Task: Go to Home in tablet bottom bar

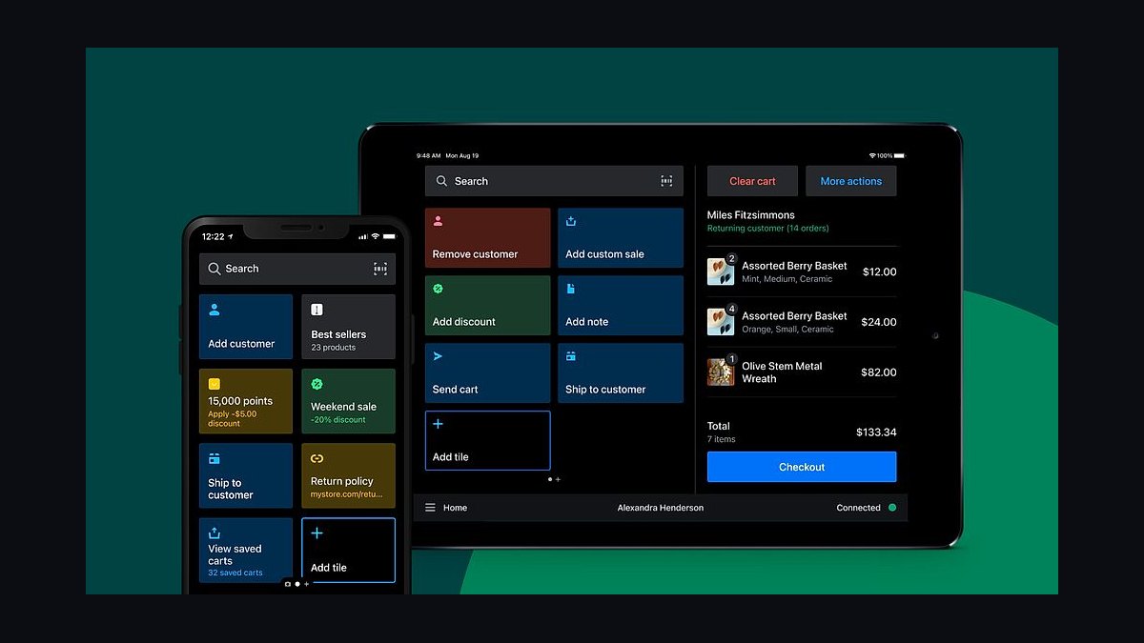Action: click(456, 508)
